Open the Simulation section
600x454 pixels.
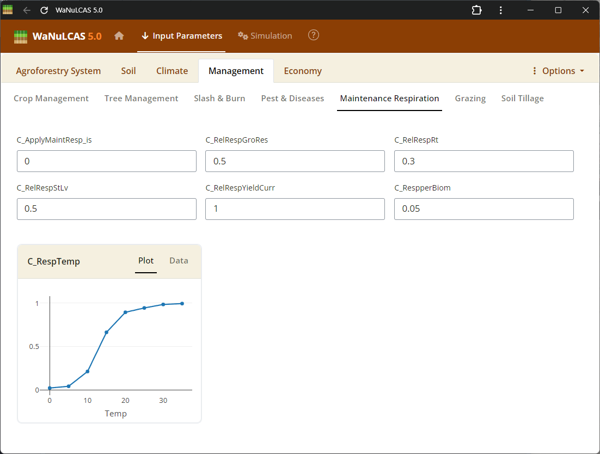tap(265, 36)
